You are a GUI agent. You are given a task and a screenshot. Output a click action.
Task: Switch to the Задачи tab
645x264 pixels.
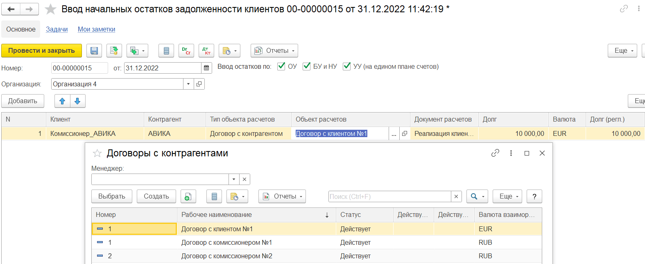[57, 29]
